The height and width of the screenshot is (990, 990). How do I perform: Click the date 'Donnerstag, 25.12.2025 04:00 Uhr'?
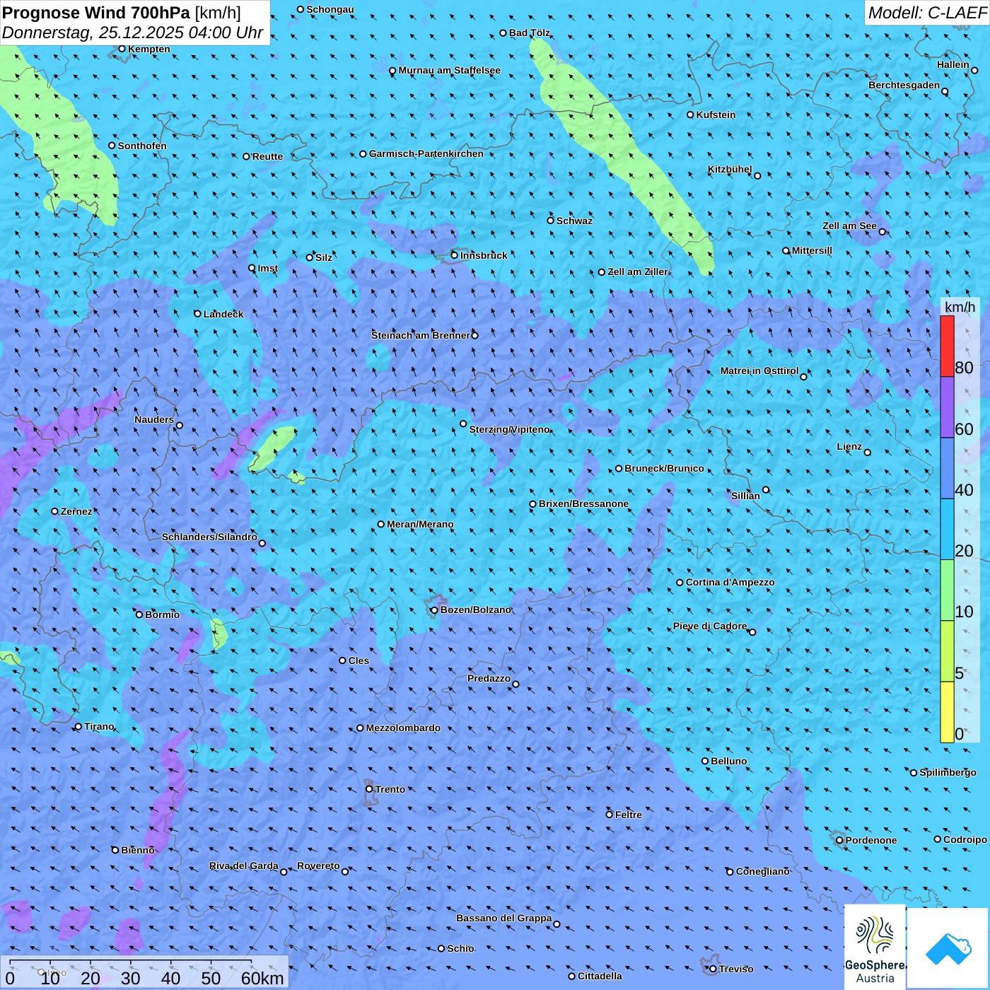click(x=133, y=33)
